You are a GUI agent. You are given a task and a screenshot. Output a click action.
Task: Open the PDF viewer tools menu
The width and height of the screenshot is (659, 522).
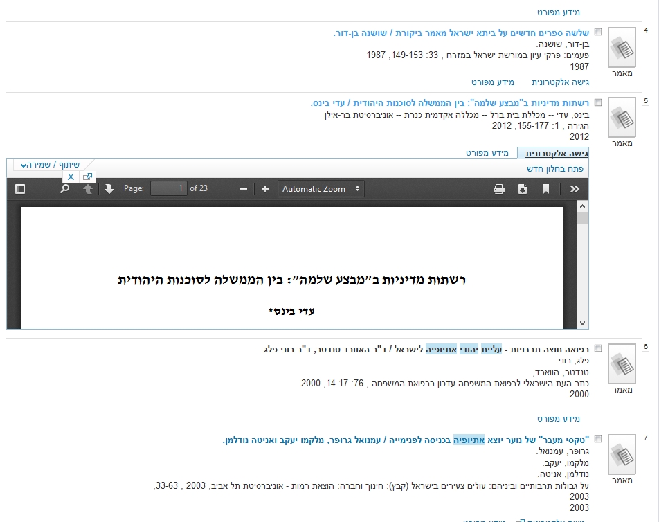pyautogui.click(x=574, y=189)
